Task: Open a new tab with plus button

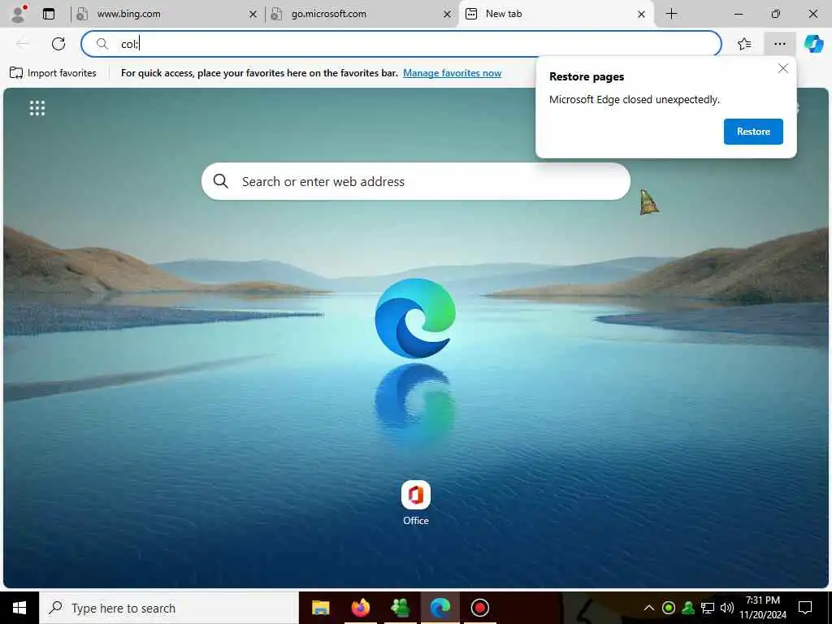Action: pyautogui.click(x=671, y=14)
